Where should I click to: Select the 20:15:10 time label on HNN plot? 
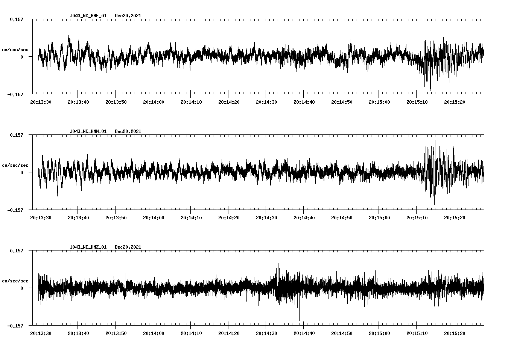coord(417,217)
